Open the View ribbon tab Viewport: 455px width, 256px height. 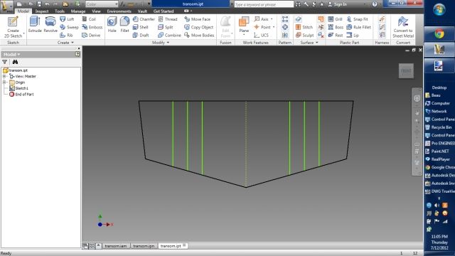96,11
